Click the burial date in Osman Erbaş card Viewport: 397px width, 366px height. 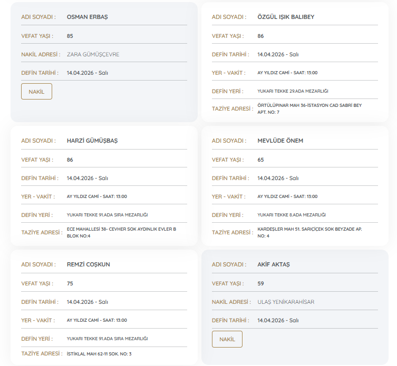coord(87,73)
